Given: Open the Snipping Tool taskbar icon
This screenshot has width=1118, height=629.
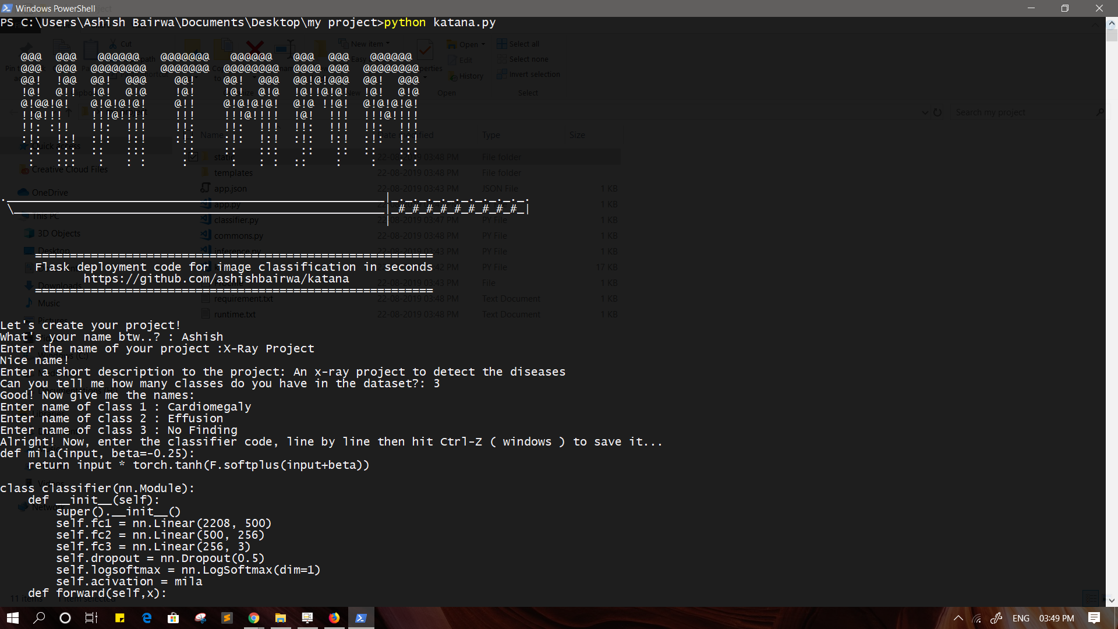Looking at the screenshot, I should click(x=200, y=618).
